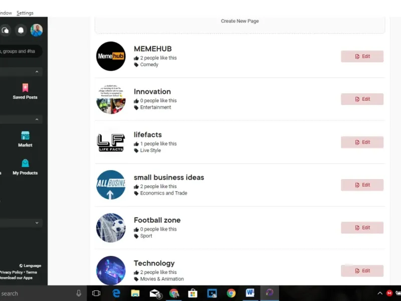
Task: Open the Technology page avatar
Action: click(x=111, y=270)
